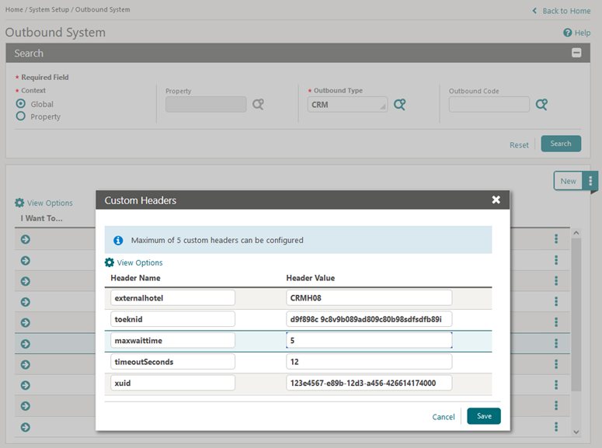Edit the toeknid header value field
This screenshot has height=448, width=602.
tap(369, 319)
